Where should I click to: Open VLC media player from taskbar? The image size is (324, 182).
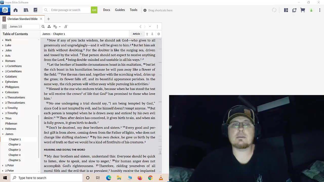pyautogui.click(x=161, y=178)
